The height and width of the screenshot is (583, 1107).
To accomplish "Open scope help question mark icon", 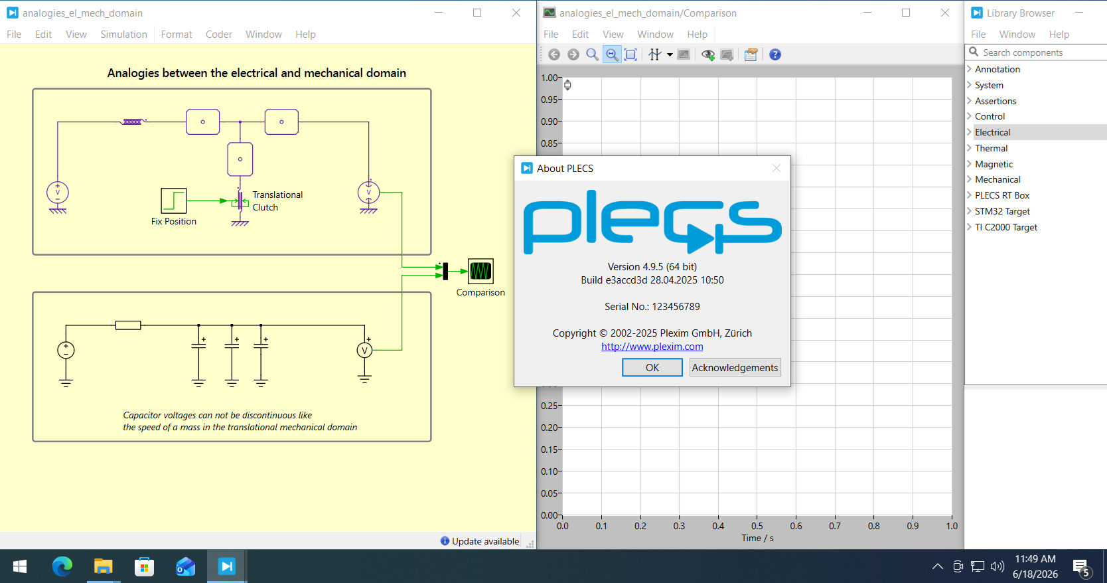I will (x=775, y=54).
